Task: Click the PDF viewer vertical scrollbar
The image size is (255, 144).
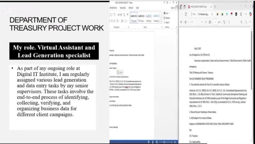Action: click(252, 60)
